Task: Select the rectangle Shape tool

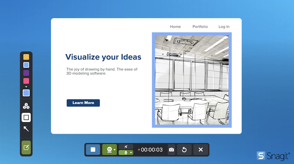Action: point(26,117)
